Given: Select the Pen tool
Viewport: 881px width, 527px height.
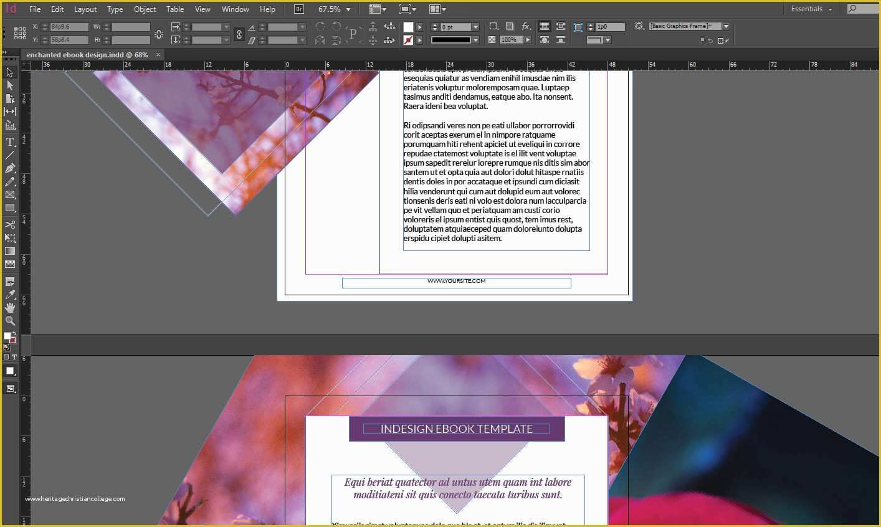Looking at the screenshot, I should (x=10, y=168).
